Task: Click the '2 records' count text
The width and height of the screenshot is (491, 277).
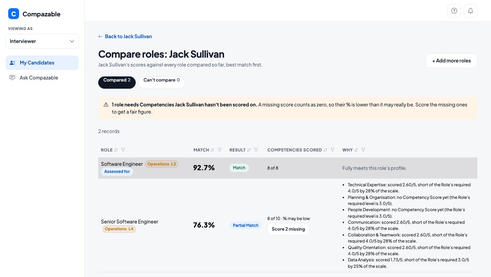Action: 109,131
